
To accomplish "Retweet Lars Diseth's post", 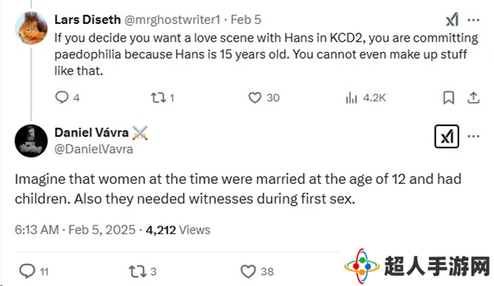I will pos(157,97).
